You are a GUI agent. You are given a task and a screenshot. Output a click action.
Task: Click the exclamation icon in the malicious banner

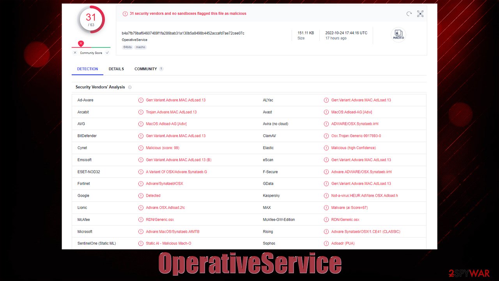pos(125,13)
